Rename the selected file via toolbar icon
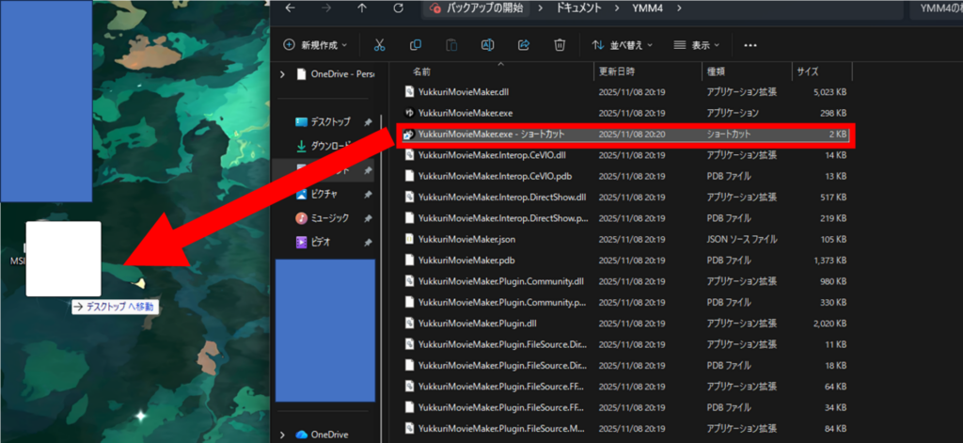 click(x=488, y=45)
